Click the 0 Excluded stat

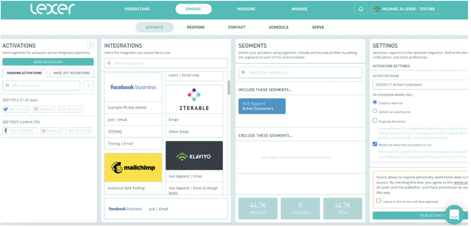[x=300, y=208]
